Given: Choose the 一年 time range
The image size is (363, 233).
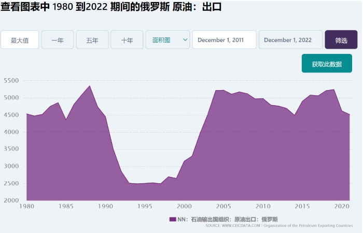Looking at the screenshot, I should tap(58, 40).
